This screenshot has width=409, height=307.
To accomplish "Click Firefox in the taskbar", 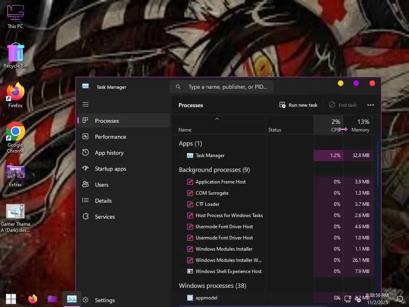I will tap(33, 299).
